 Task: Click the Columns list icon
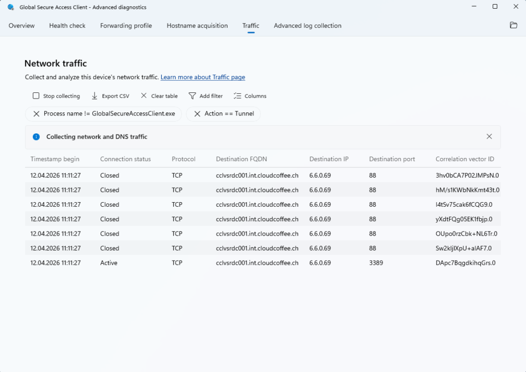tap(237, 96)
